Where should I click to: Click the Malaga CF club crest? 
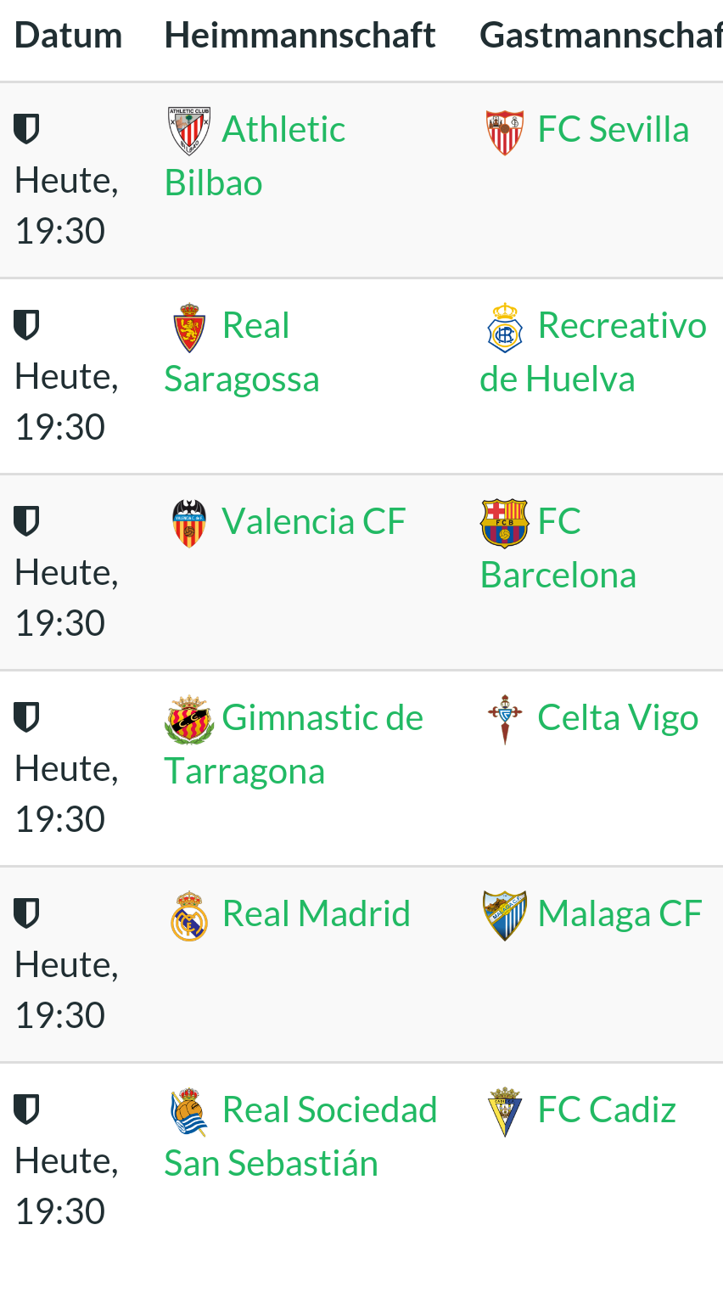click(x=505, y=916)
